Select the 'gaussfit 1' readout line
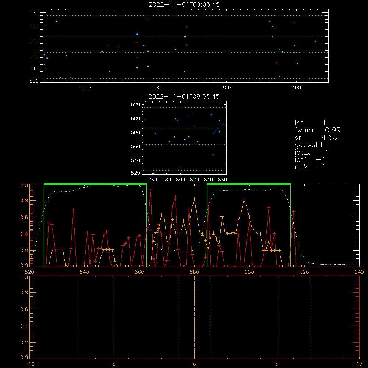368x368 pixels. click(312, 145)
